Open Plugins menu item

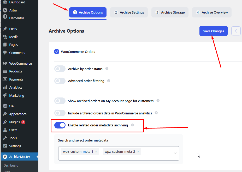click(x=20, y=122)
